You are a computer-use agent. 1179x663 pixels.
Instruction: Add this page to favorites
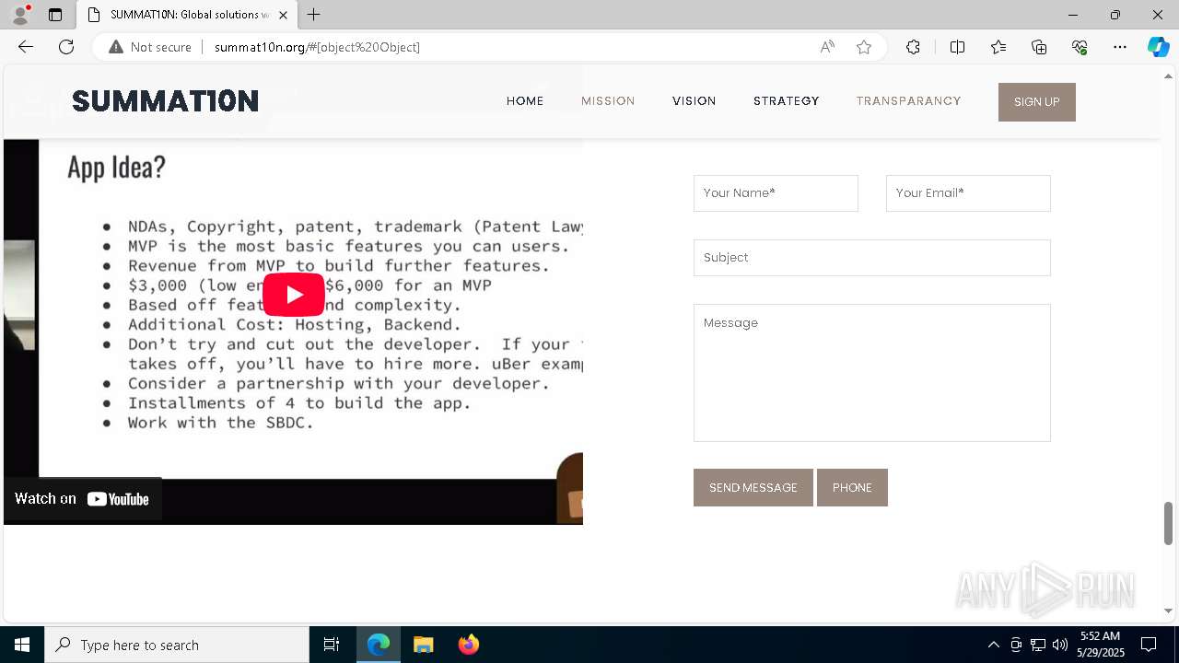864,47
